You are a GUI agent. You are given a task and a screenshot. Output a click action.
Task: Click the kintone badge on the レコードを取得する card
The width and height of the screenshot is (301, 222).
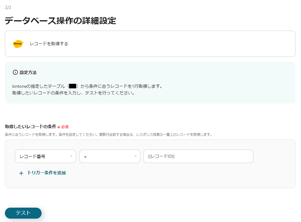[18, 44]
